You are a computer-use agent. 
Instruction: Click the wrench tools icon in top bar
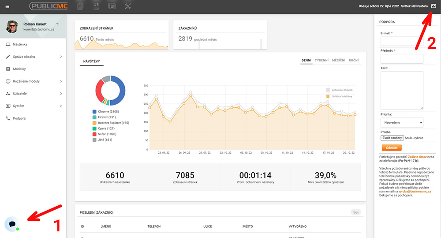pyautogui.click(x=128, y=6)
